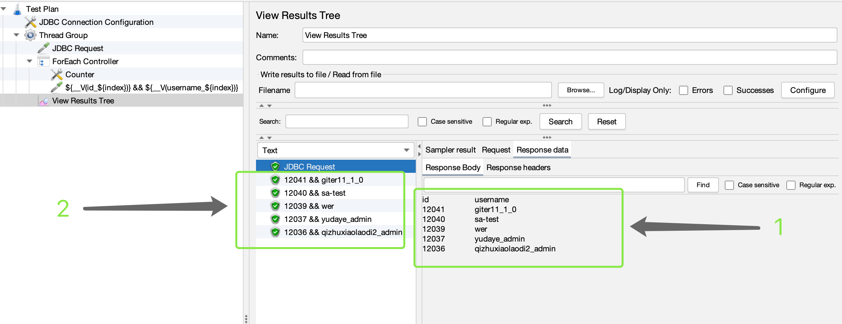Screen dimensions: 842x324
Task: Enable the Errors only checkbox
Action: pyautogui.click(x=684, y=90)
